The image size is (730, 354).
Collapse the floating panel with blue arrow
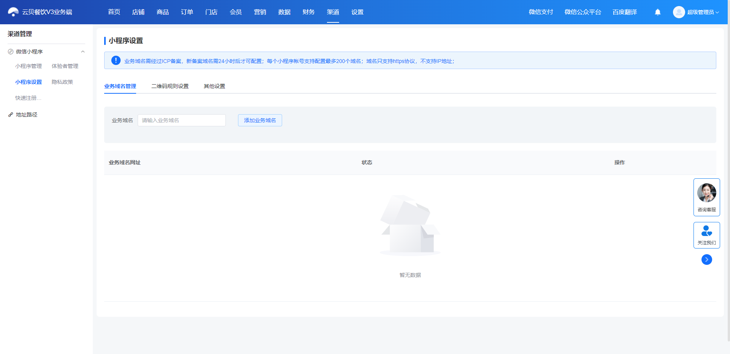[x=707, y=260]
